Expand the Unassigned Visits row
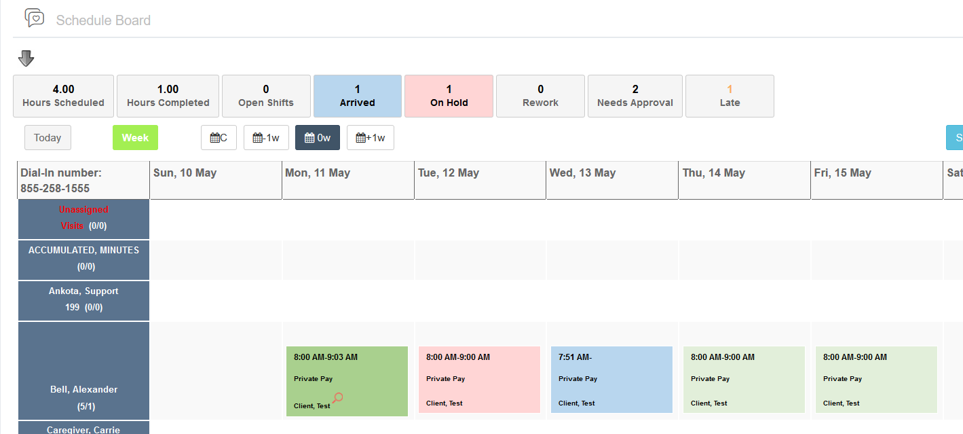 pyautogui.click(x=83, y=219)
